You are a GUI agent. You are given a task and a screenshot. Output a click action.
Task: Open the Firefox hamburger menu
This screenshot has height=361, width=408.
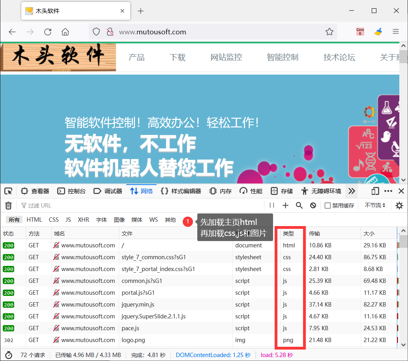click(x=396, y=32)
